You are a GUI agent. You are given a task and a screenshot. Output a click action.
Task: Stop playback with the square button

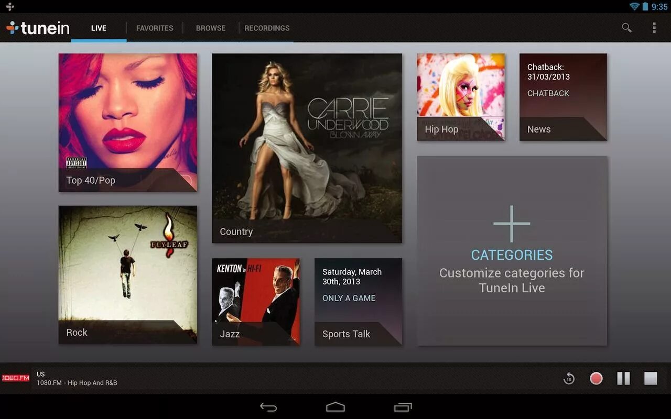651,378
